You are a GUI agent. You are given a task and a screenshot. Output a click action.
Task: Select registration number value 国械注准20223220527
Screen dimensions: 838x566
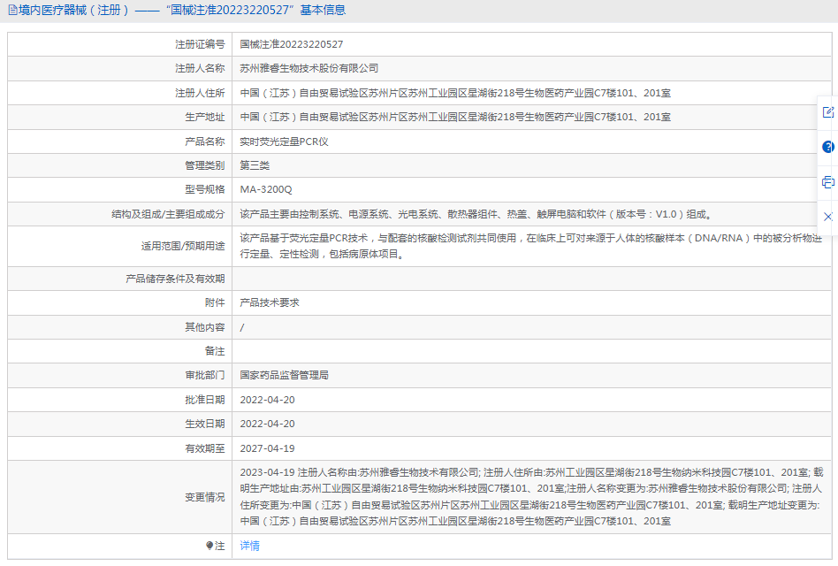pos(292,44)
